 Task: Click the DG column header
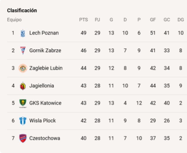pos(181,20)
